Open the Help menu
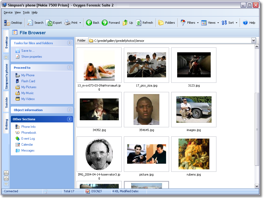Image resolution: width=264 pixels, height=199 pixels. click(x=35, y=12)
